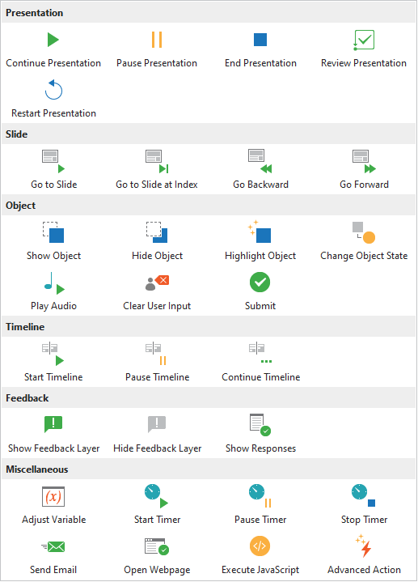Choose the Go to Slide action
Viewport: 418px width, 582px height.
[53, 170]
